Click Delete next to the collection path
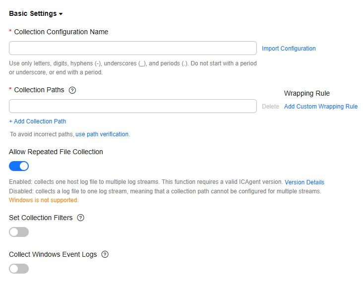The height and width of the screenshot is (286, 363). tap(270, 107)
